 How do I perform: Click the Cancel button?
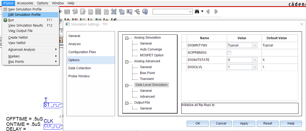coord(221,123)
